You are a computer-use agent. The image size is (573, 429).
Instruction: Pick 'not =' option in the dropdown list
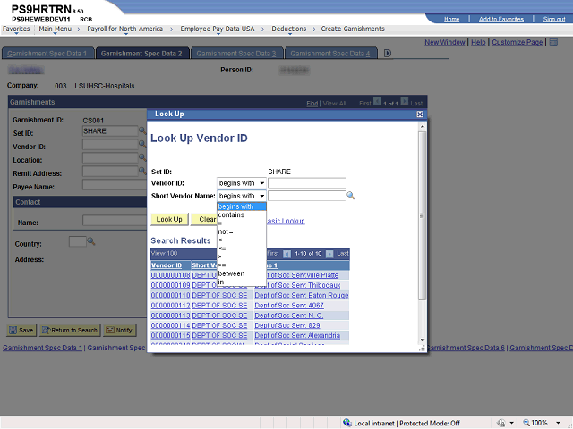(x=226, y=232)
